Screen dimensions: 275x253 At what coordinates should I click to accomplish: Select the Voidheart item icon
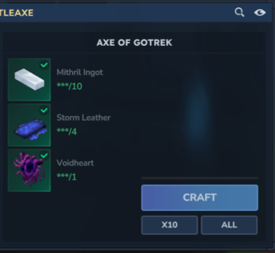coord(29,170)
